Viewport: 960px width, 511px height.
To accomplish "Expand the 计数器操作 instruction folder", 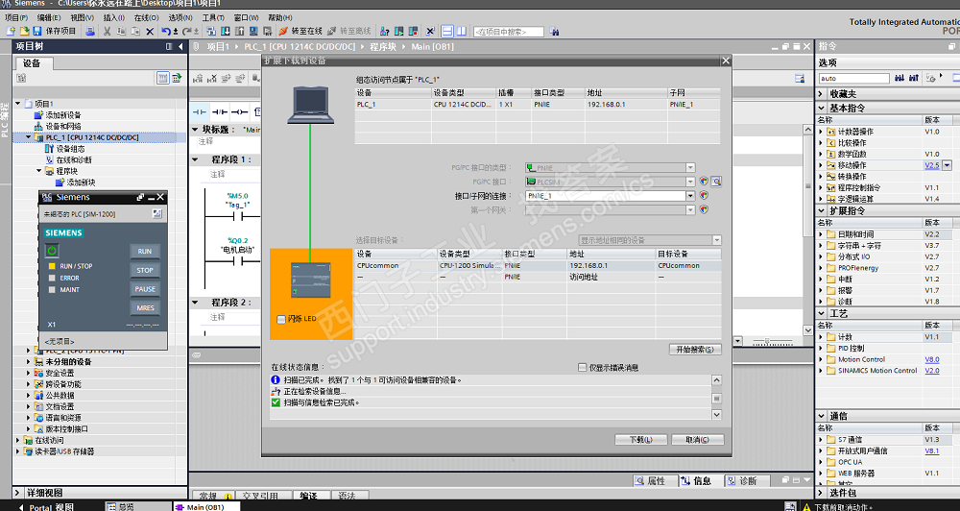I will click(x=821, y=132).
